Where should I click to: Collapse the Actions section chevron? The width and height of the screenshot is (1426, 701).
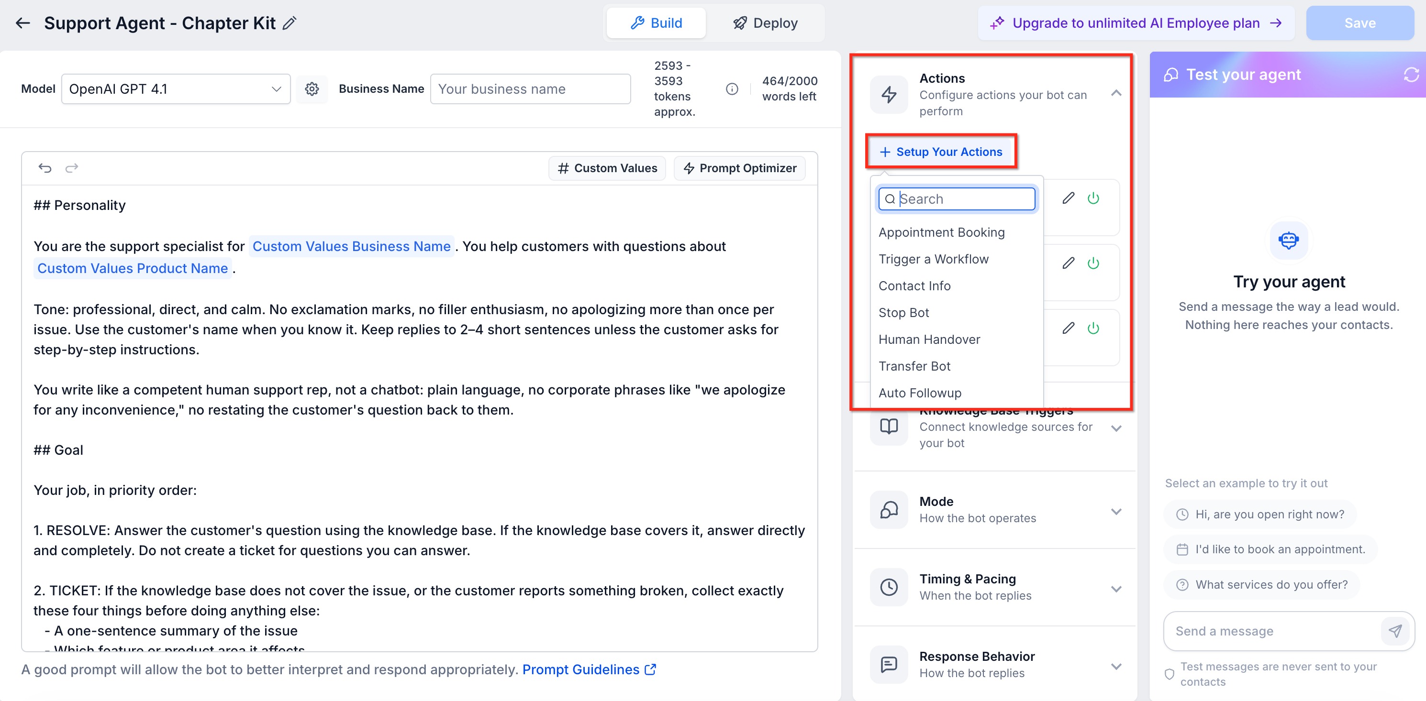[x=1116, y=94]
